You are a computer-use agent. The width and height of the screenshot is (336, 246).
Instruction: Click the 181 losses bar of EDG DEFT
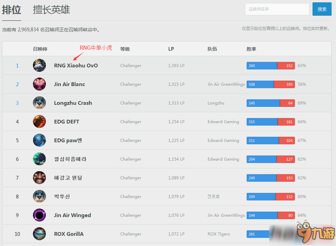286,122
